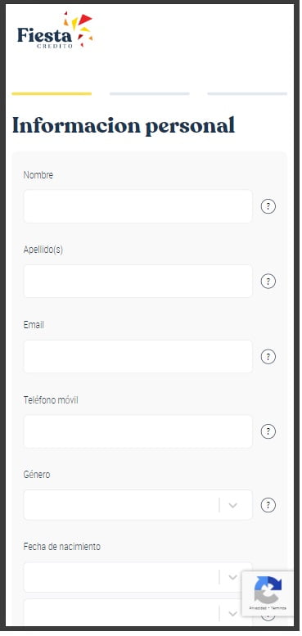Screen dimensions: 302x636
Task: Select the first yellow progress step bar
Action: [x=52, y=93]
